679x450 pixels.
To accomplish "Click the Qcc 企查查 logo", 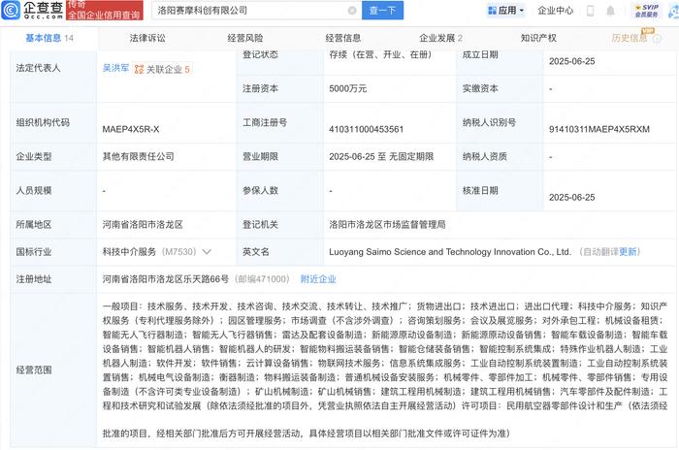I will click(x=32, y=10).
